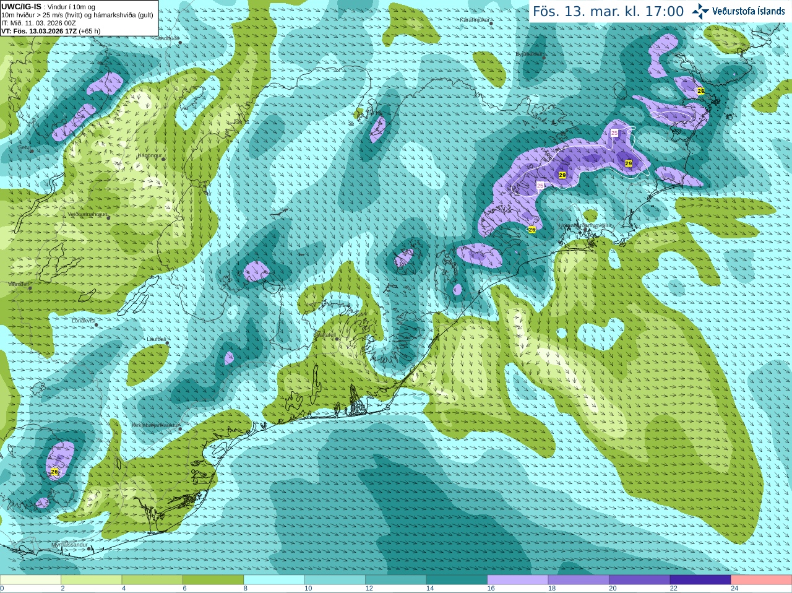Image resolution: width=792 pixels, height=593 pixels.
Task: Click the legend value 16
Action: 491,589
